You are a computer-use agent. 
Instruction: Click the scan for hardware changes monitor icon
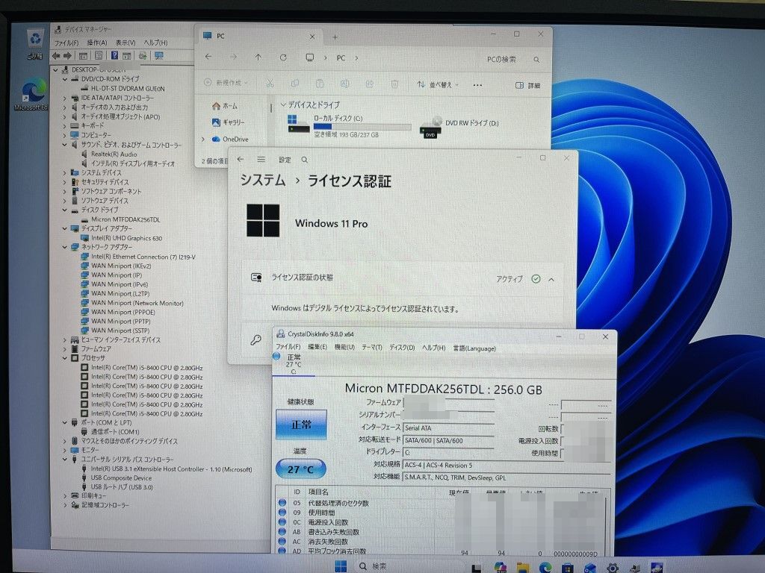click(158, 55)
